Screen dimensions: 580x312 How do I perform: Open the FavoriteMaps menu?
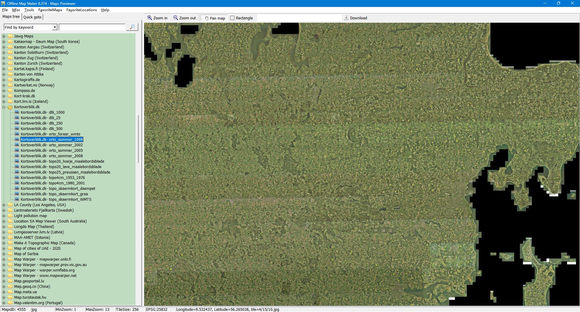click(x=50, y=10)
